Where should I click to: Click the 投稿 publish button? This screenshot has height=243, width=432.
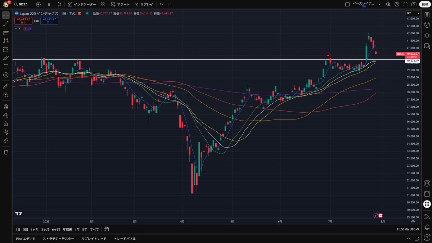(425, 4)
